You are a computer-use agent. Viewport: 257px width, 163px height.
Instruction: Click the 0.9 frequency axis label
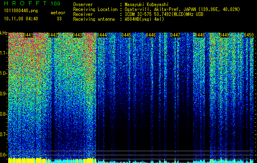3,94
